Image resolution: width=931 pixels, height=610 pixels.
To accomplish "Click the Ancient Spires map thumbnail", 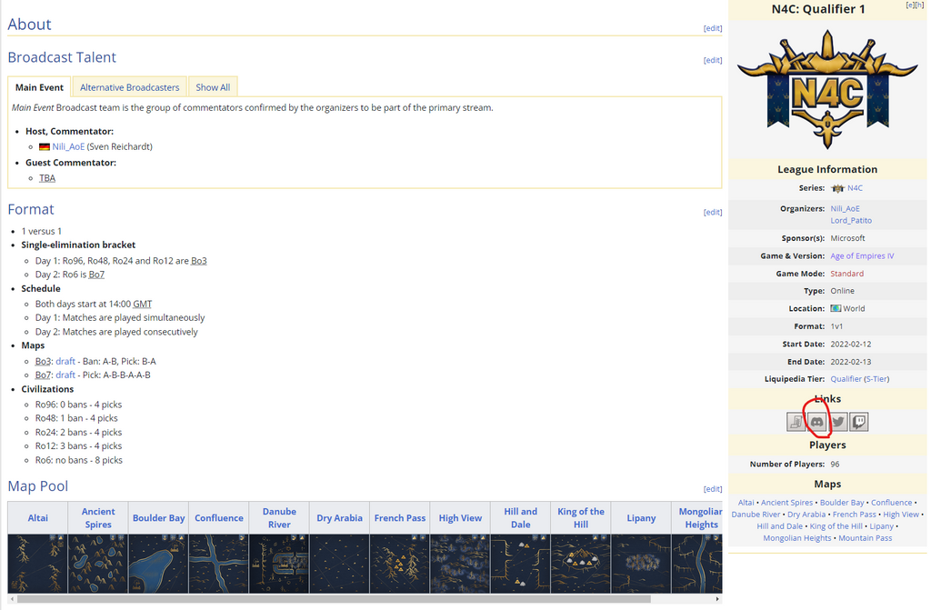I will coord(98,563).
